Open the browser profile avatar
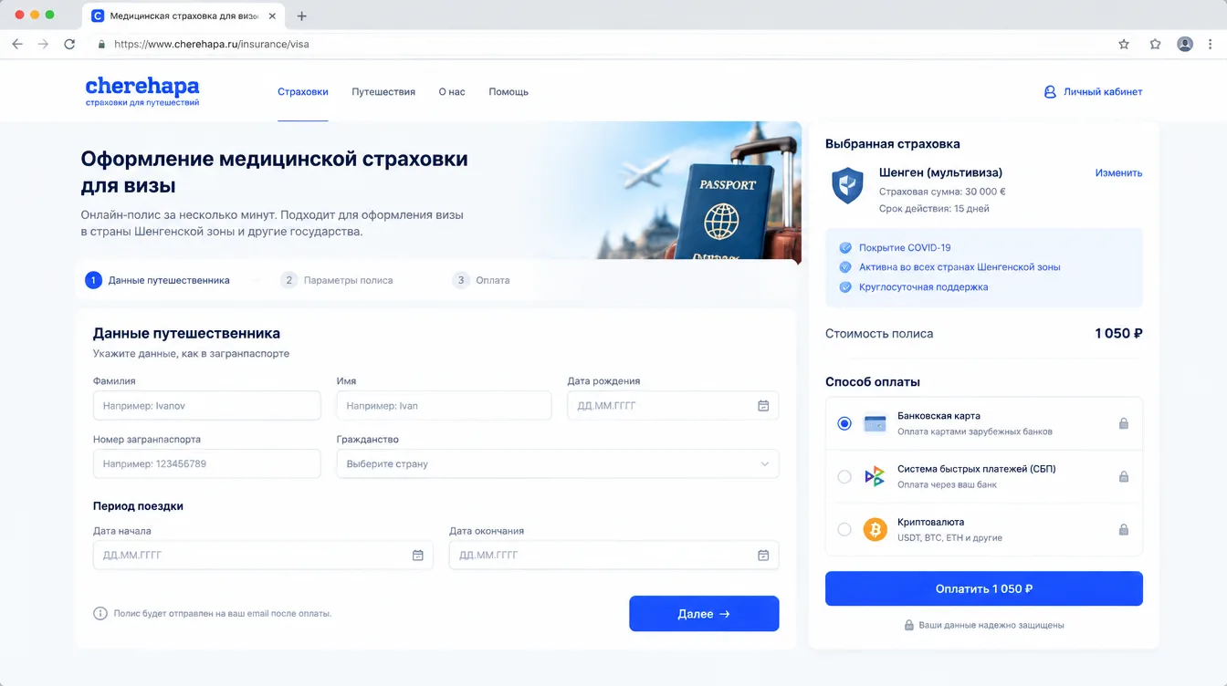The width and height of the screenshot is (1227, 686). (x=1185, y=44)
